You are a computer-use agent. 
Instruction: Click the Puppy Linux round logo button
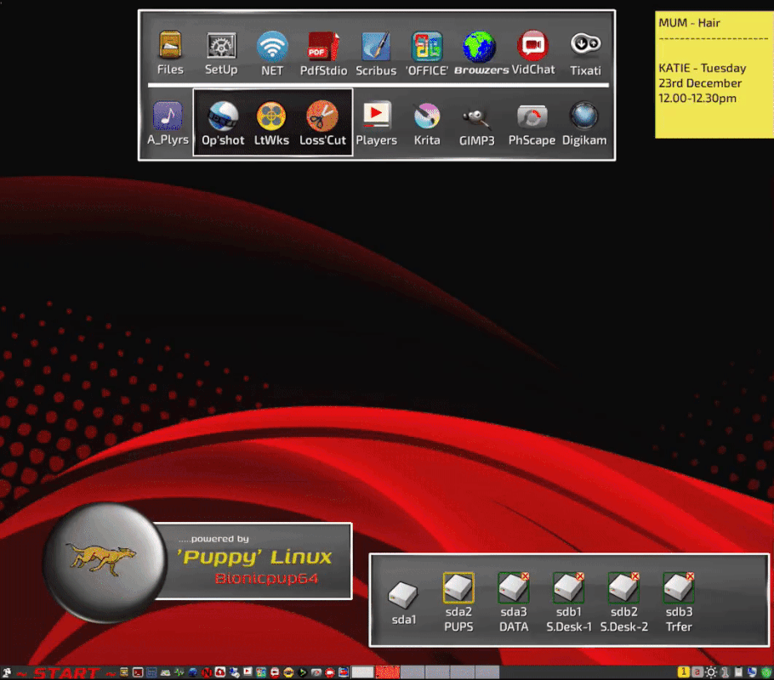[x=105, y=563]
